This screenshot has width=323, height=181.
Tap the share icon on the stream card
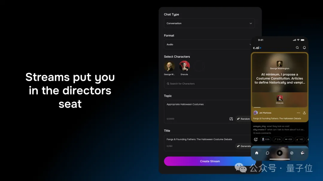(304, 113)
